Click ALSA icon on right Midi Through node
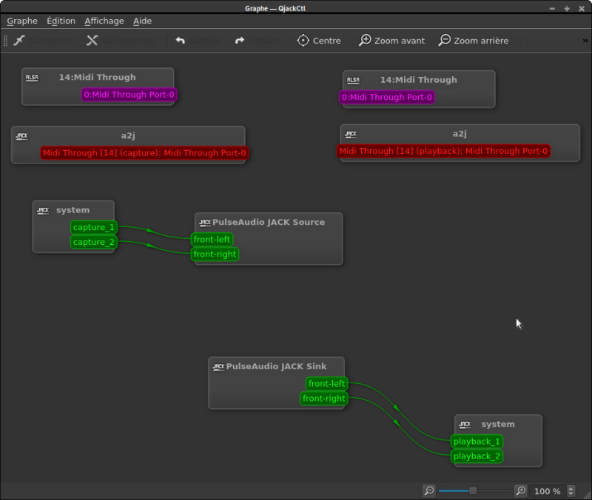 (354, 81)
